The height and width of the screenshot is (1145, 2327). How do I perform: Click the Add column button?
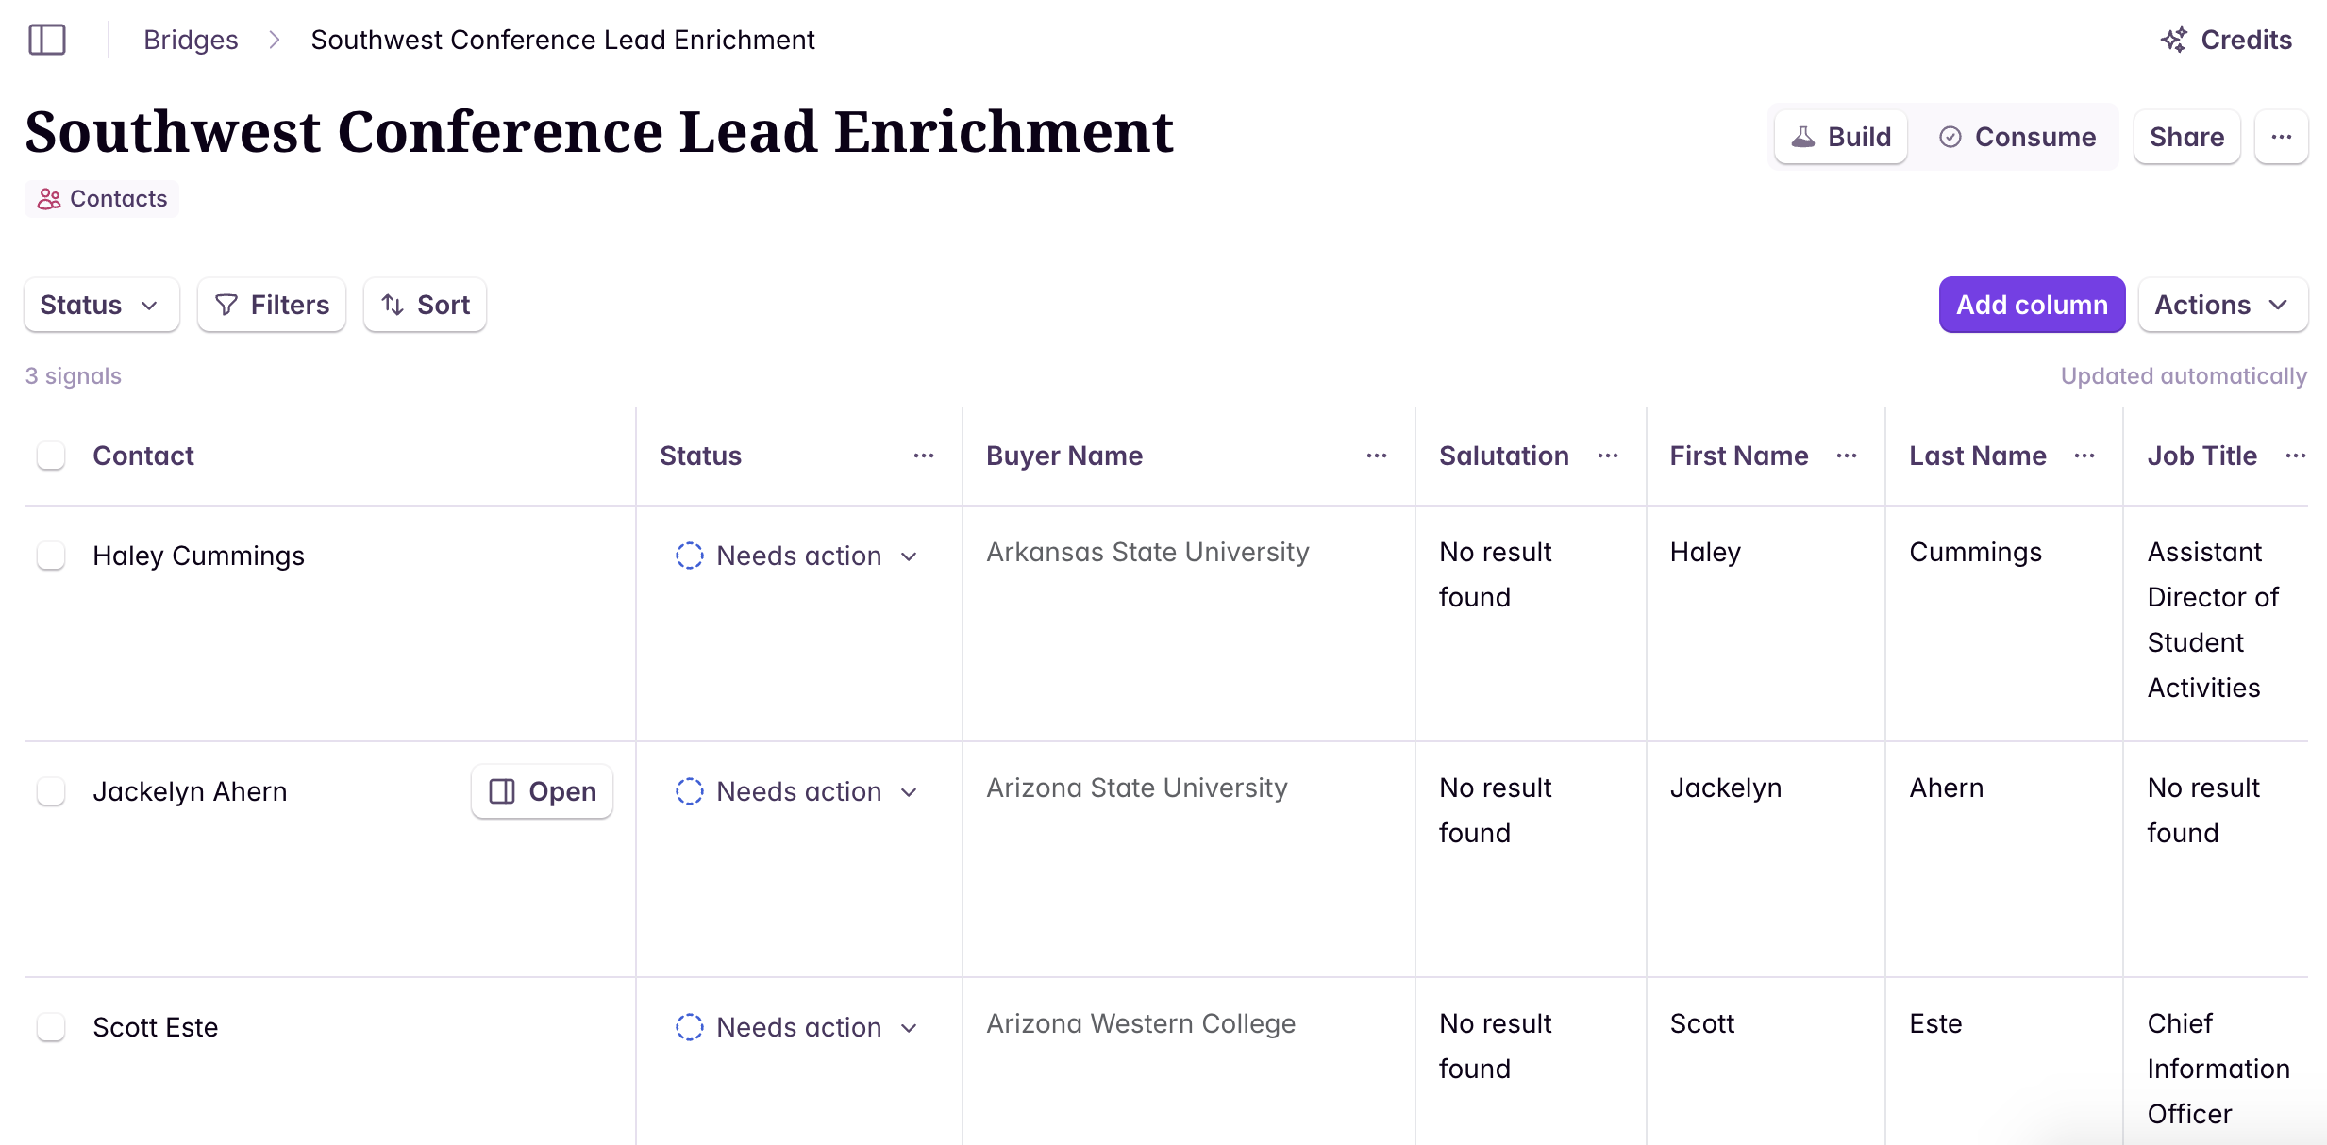[x=2031, y=305]
